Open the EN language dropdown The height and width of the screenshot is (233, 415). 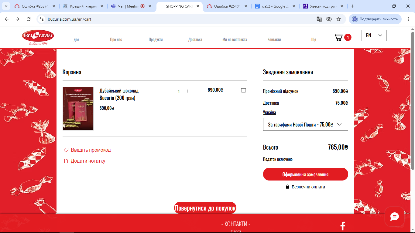[x=374, y=35]
